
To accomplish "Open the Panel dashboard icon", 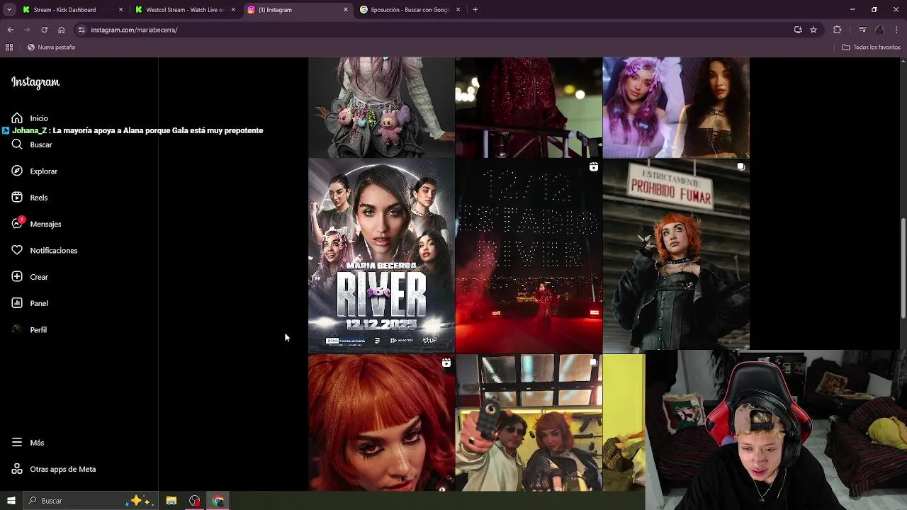I will 17,303.
